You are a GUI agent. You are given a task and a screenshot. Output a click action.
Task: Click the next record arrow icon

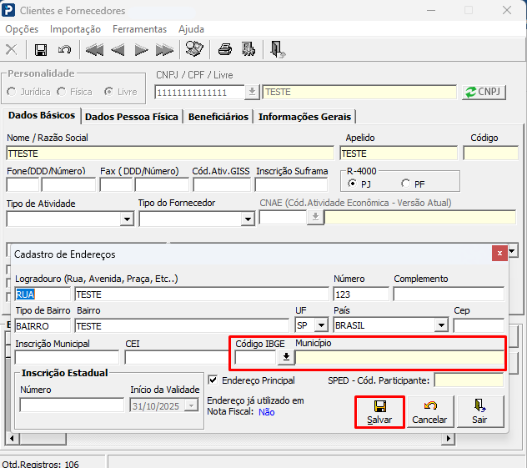(141, 49)
